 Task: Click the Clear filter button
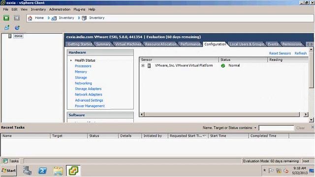(300, 128)
